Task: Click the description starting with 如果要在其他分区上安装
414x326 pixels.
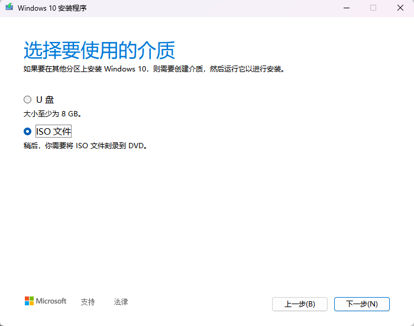Action: (x=155, y=69)
